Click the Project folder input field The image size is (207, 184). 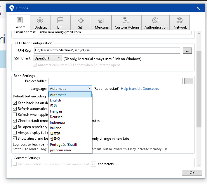115,81
